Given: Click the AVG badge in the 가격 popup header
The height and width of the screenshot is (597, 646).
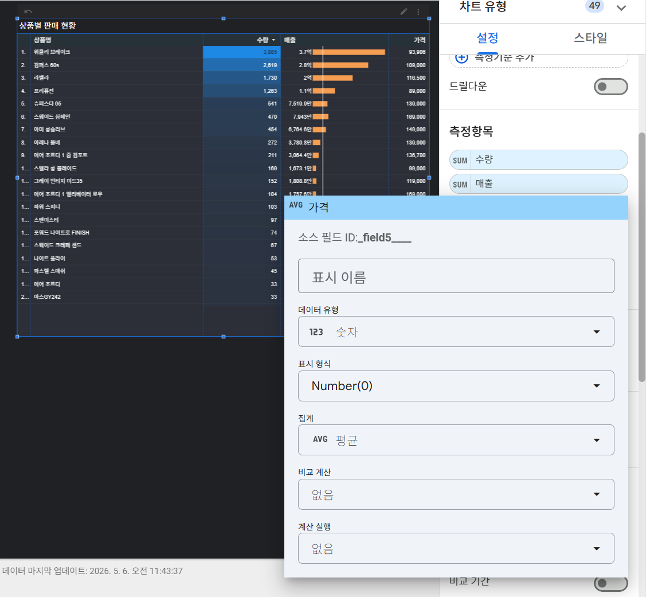Looking at the screenshot, I should pyautogui.click(x=296, y=205).
